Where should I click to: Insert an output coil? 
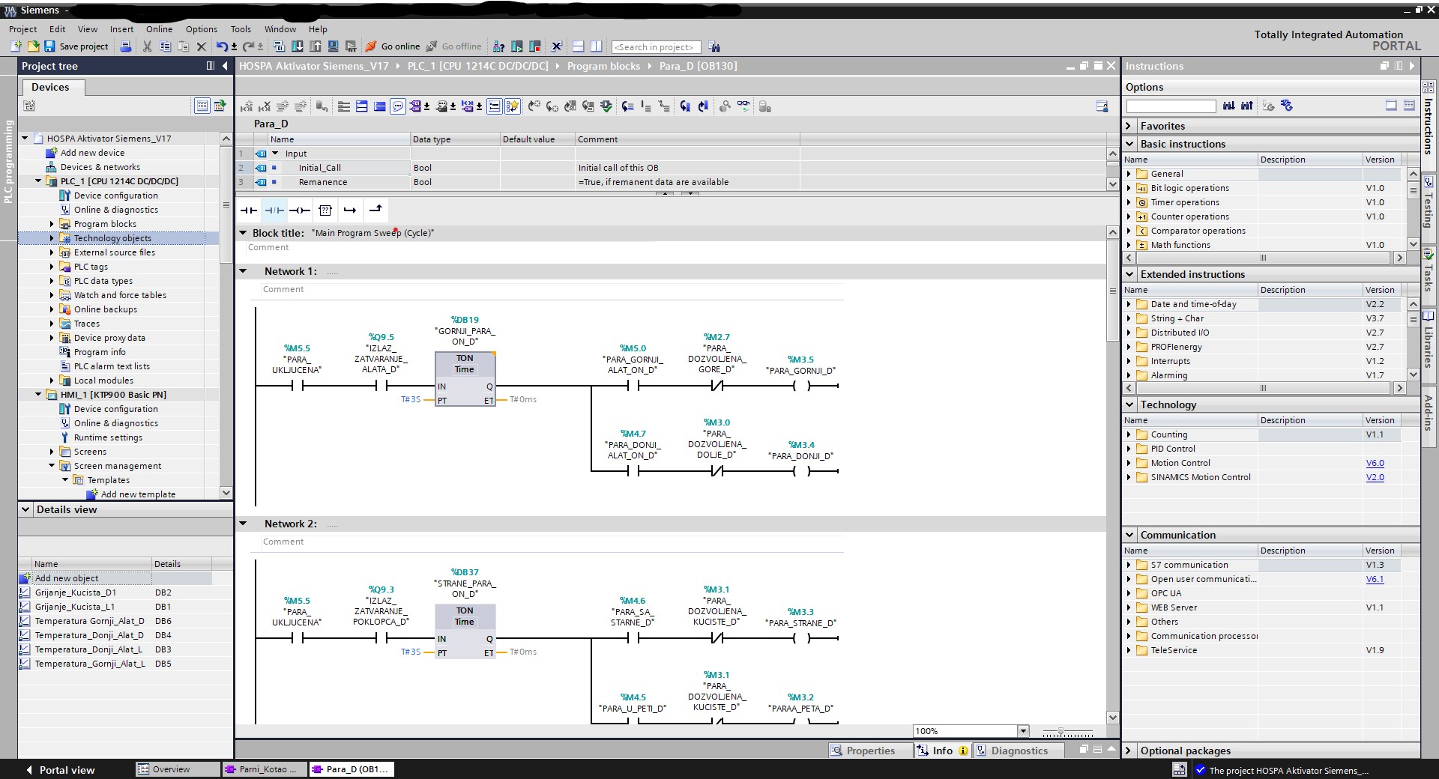300,210
